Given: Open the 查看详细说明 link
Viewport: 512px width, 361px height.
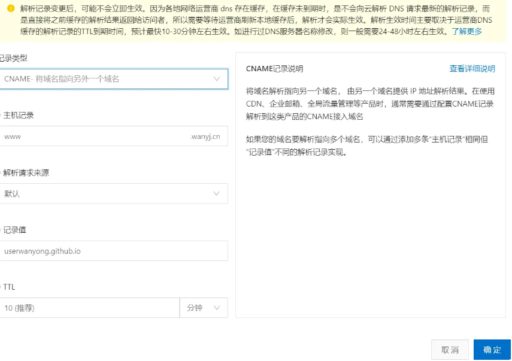Looking at the screenshot, I should point(472,69).
